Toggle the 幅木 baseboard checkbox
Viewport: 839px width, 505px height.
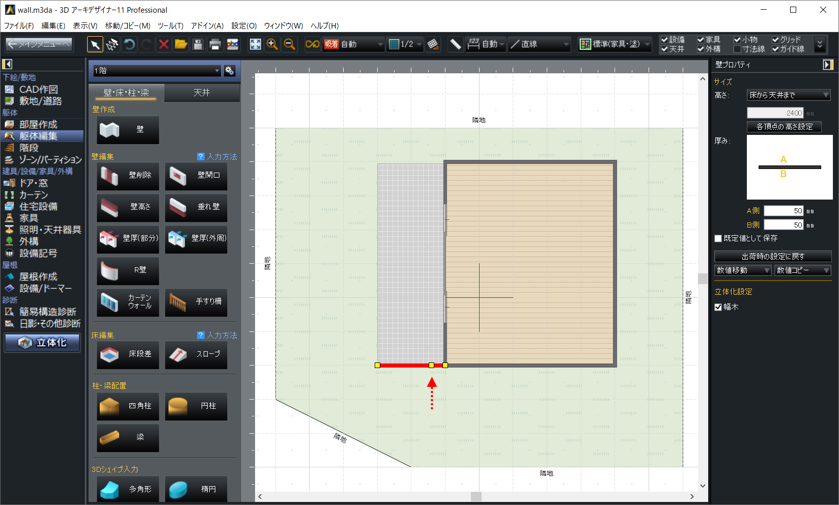point(718,307)
